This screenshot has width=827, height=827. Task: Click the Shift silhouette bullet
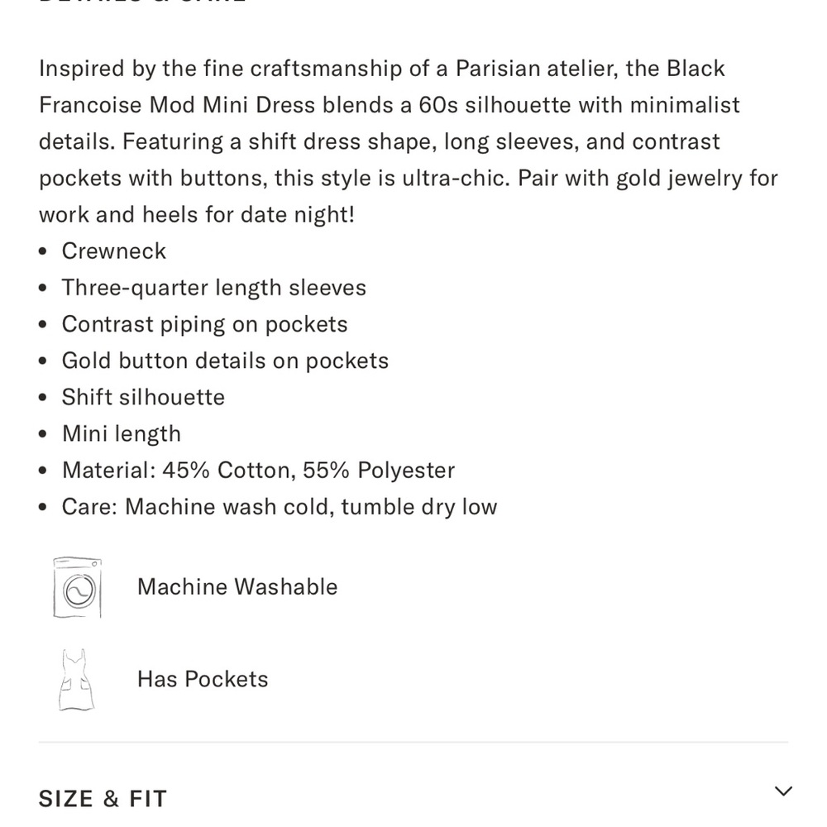pyautogui.click(x=143, y=397)
